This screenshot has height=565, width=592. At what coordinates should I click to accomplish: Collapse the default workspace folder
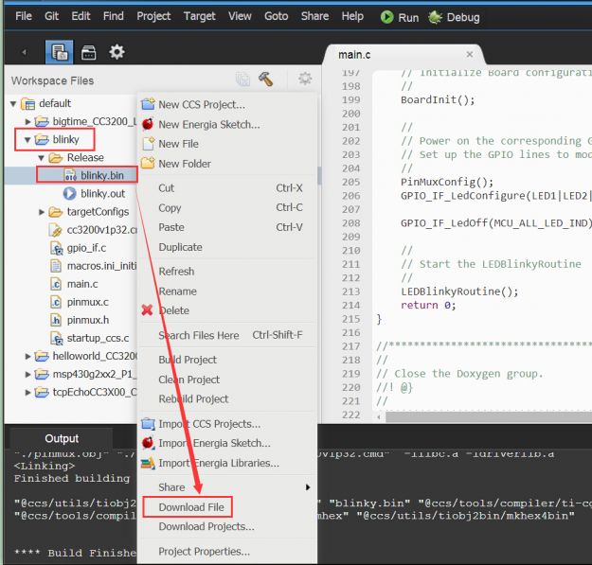click(x=13, y=103)
